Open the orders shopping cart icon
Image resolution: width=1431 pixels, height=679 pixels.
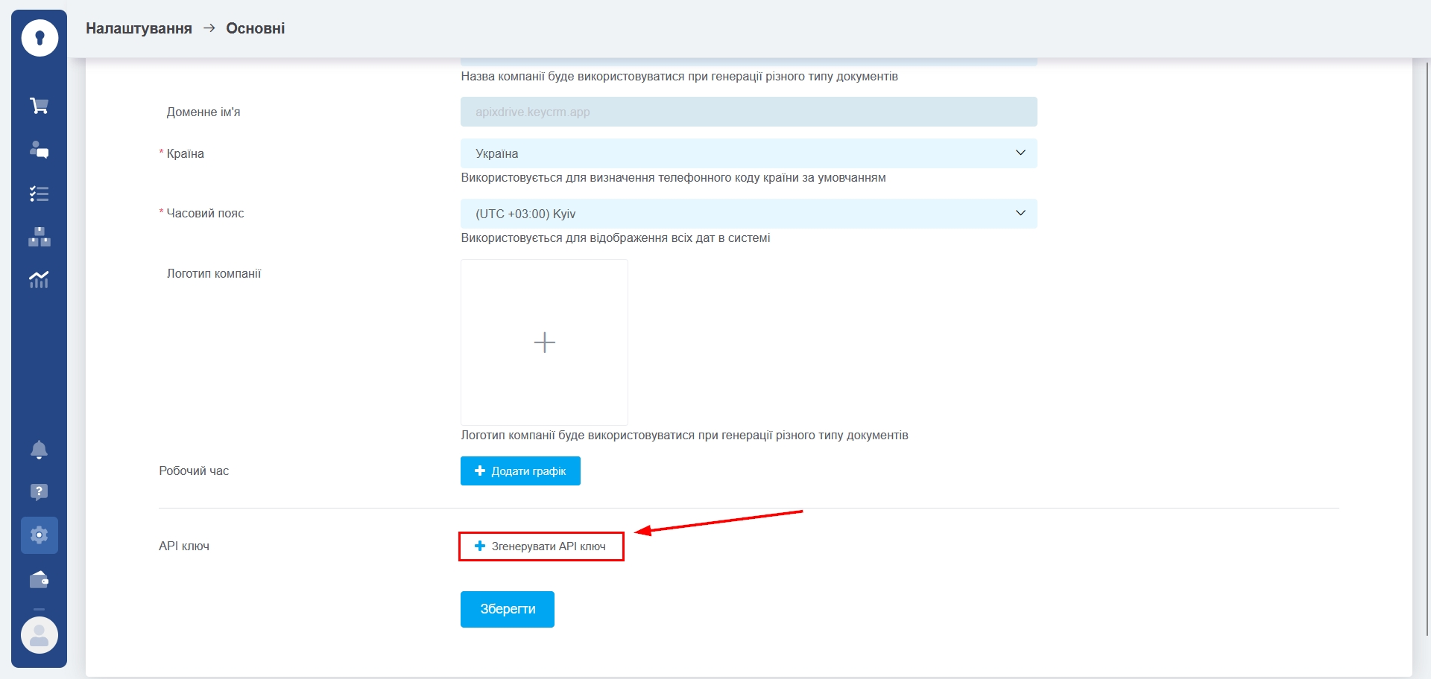point(40,106)
